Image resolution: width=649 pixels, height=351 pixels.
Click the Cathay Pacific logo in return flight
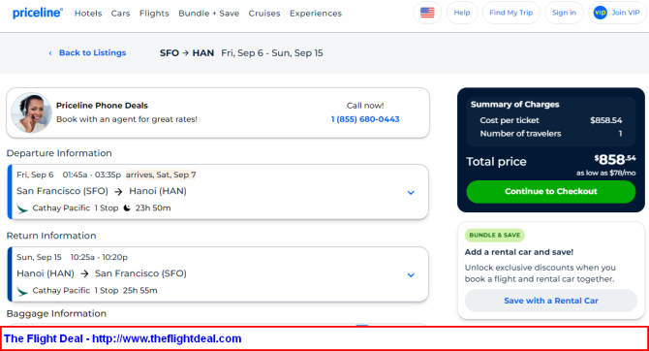[22, 291]
